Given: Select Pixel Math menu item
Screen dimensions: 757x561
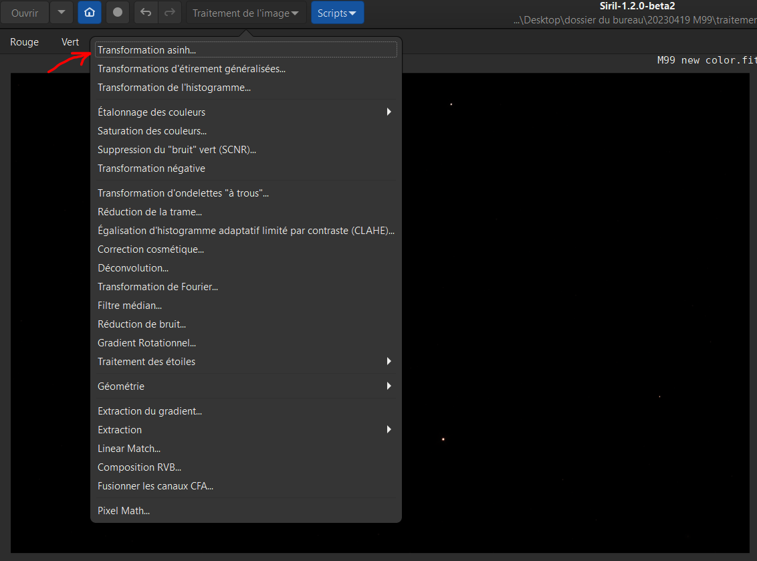Looking at the screenshot, I should pyautogui.click(x=124, y=511).
